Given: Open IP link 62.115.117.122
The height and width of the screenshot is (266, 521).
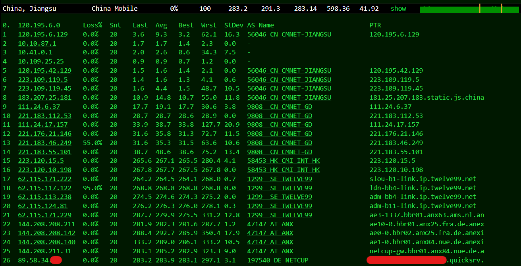Looking at the screenshot, I should pos(44,188).
